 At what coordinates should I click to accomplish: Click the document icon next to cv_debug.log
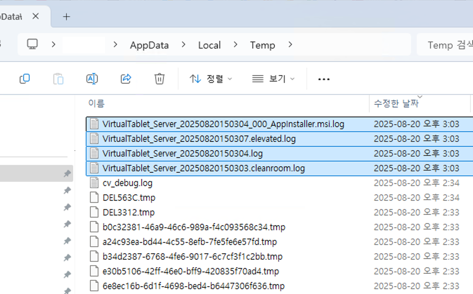pyautogui.click(x=94, y=183)
